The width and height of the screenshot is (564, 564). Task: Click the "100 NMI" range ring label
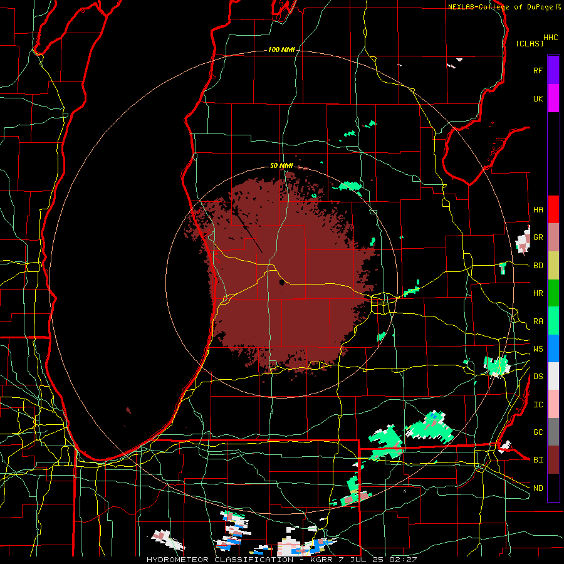pos(281,50)
